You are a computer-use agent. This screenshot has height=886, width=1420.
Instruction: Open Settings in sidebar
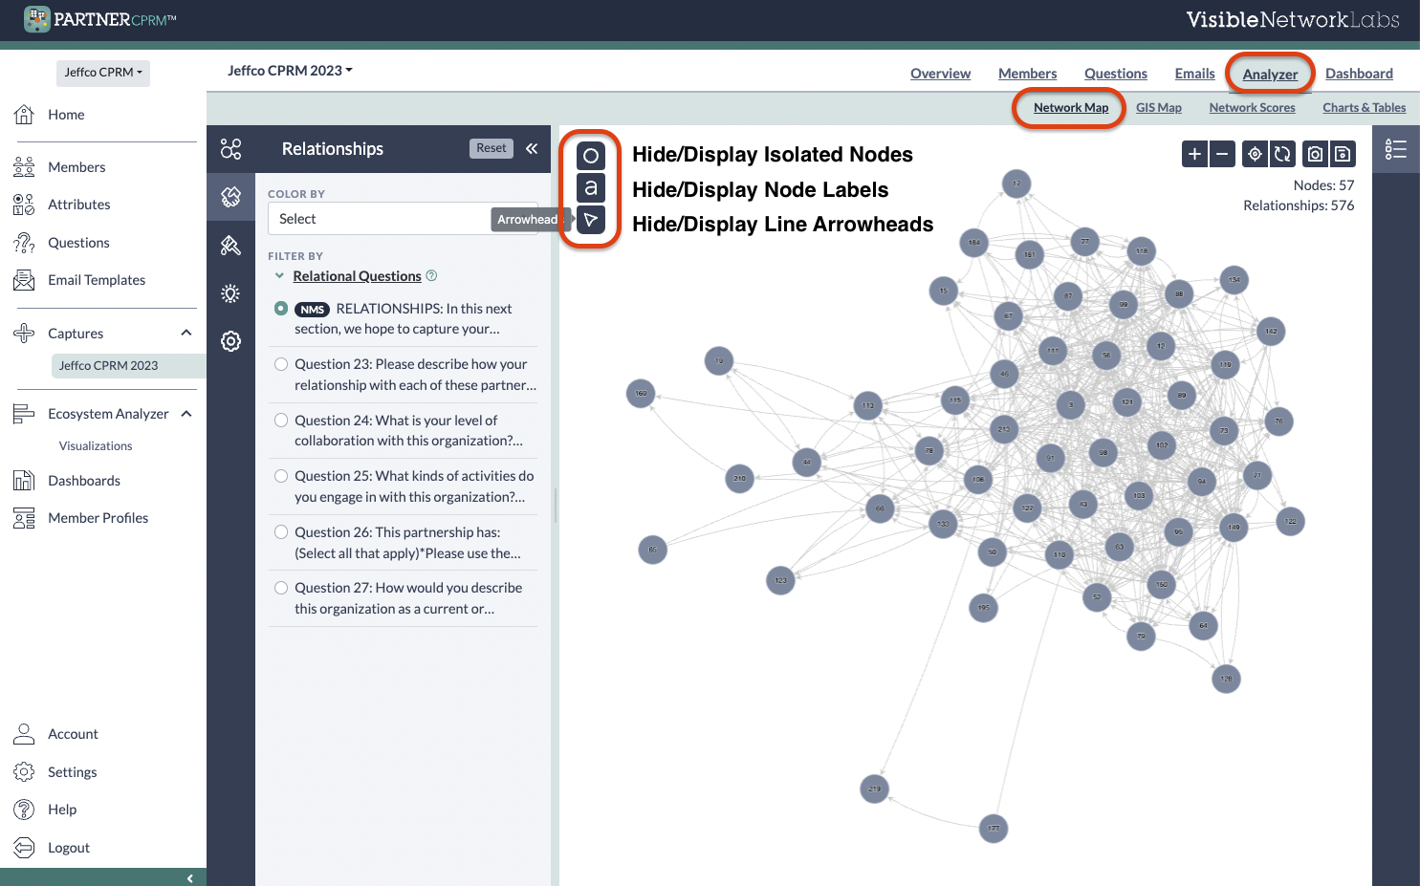[72, 772]
